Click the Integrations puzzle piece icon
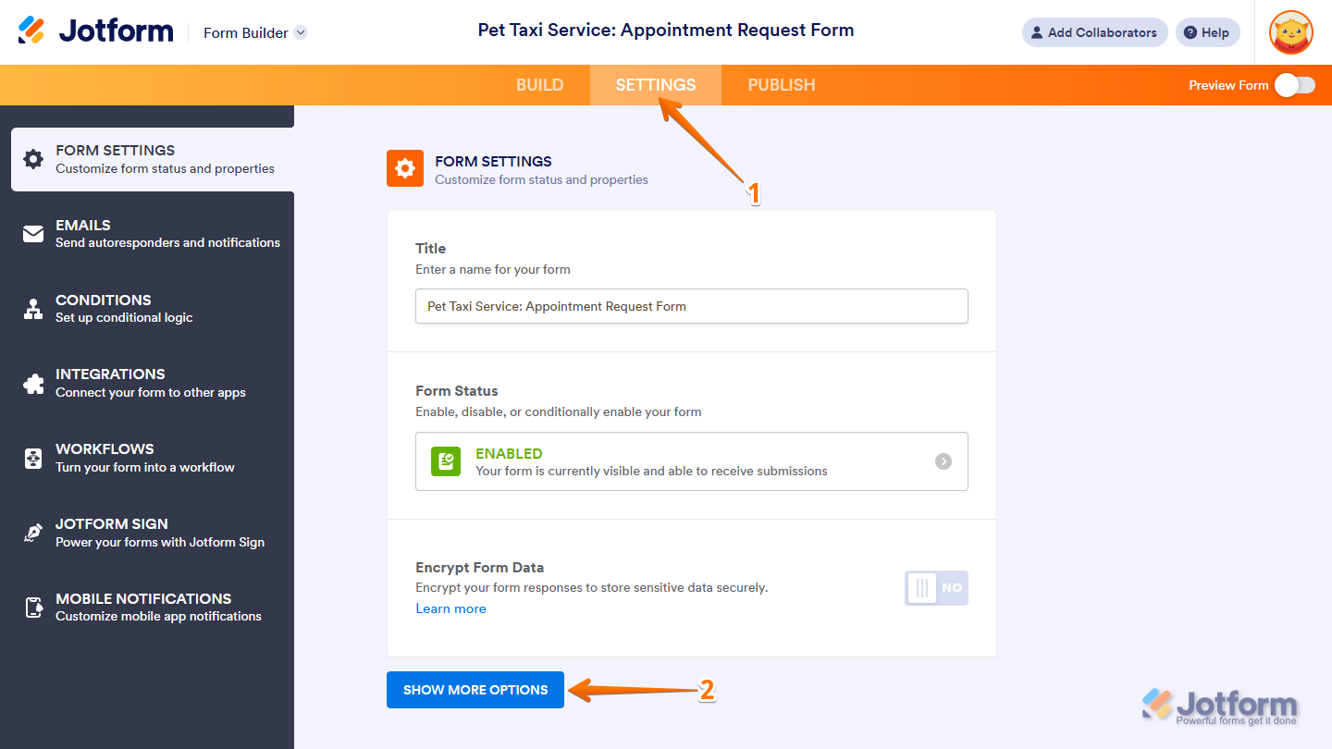This screenshot has width=1332, height=749. (x=33, y=383)
